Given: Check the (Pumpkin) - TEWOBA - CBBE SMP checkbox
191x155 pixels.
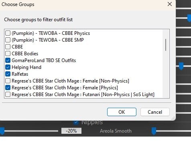Looking at the screenshot, I should coord(8,40).
